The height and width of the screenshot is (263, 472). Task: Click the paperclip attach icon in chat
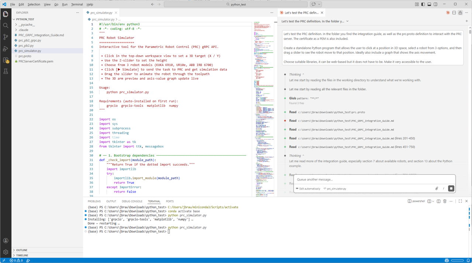(x=437, y=189)
